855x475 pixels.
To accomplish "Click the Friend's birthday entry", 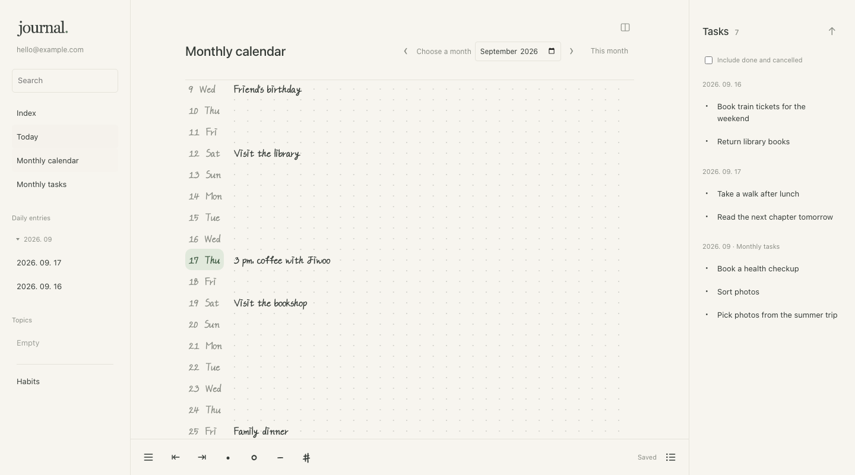I will coord(268,90).
